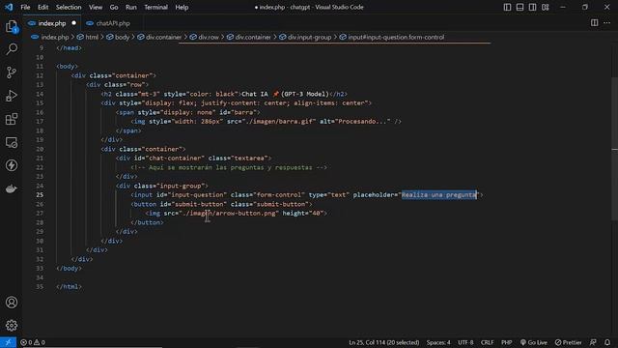Open the Remote Explorer icon

click(x=12, y=142)
